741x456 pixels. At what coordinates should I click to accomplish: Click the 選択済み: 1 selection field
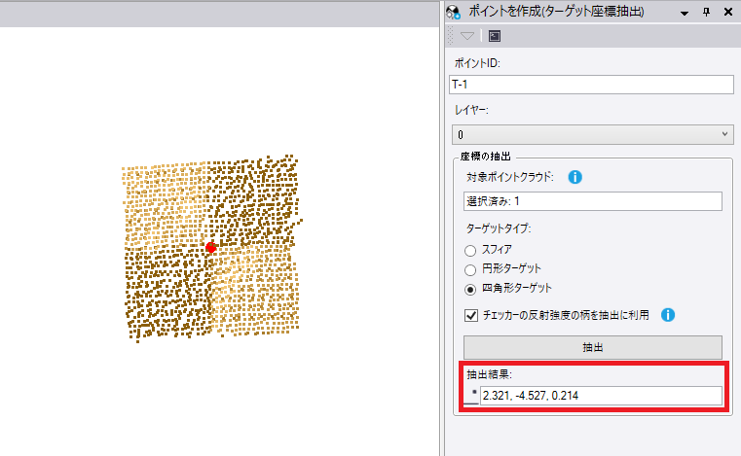click(593, 201)
